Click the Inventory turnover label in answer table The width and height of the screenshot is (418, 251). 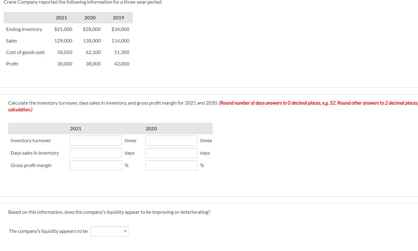(31, 141)
